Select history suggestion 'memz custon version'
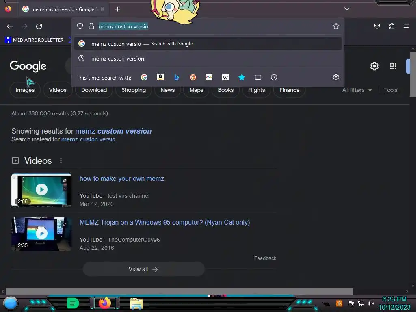The height and width of the screenshot is (312, 416). 208,58
